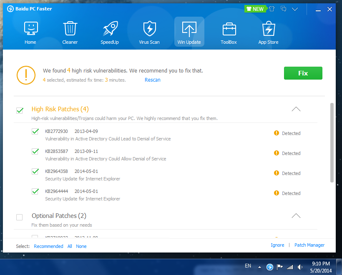Click the date 2013-04-09
Screen dimensions: 342x275
tap(86, 131)
